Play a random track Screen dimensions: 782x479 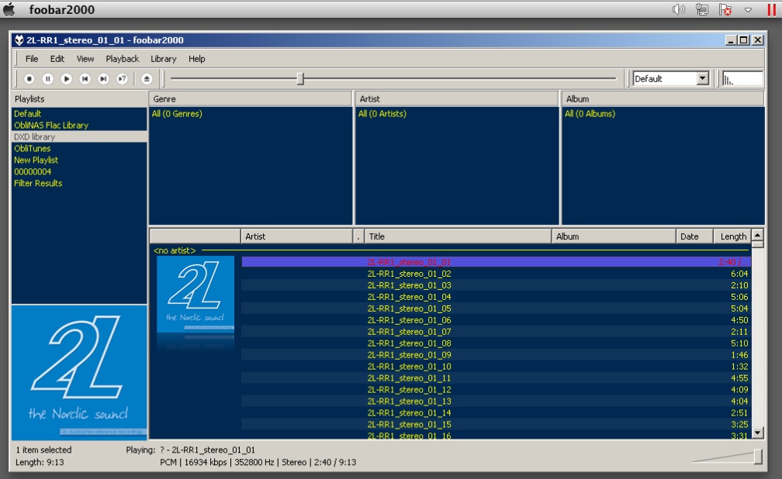click(122, 79)
